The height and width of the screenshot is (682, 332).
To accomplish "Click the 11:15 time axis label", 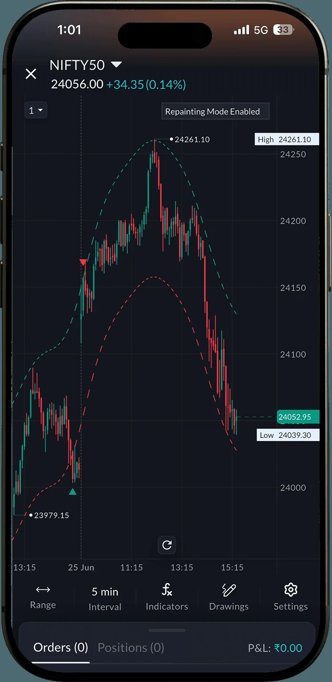I will [132, 568].
